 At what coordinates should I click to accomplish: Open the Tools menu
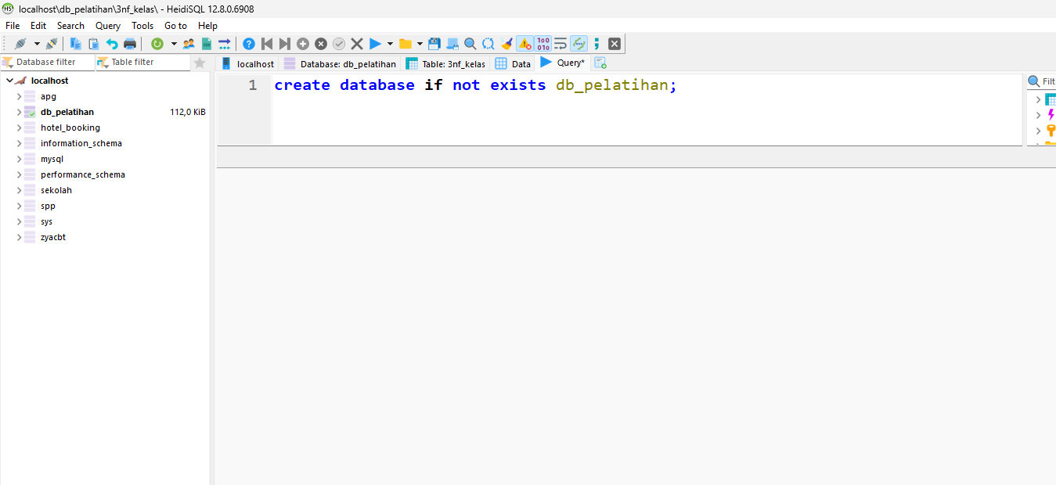pyautogui.click(x=142, y=26)
